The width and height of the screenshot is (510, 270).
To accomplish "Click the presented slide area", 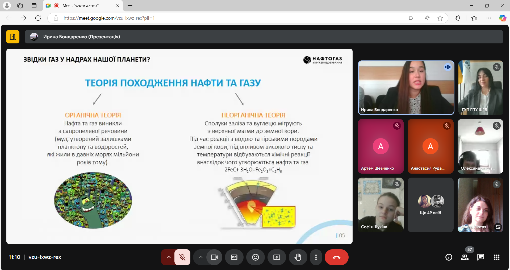I will [x=179, y=146].
